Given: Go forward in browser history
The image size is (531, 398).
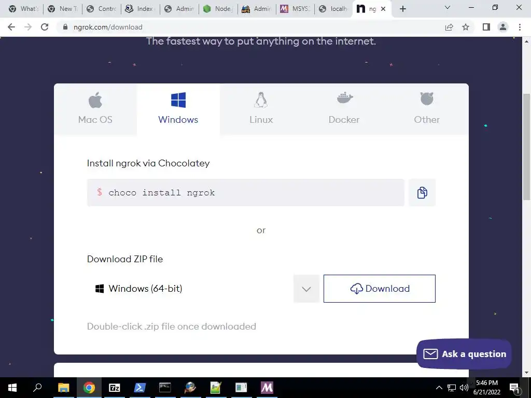Looking at the screenshot, I should (x=28, y=27).
